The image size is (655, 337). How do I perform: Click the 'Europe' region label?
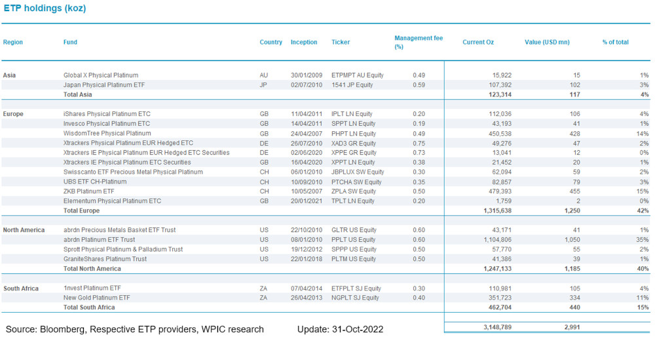pos(13,113)
